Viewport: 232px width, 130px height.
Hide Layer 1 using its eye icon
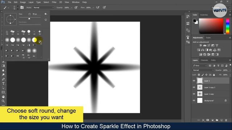194,81
